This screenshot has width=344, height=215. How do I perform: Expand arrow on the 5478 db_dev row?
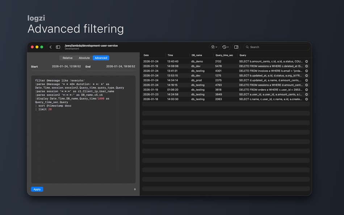coord(307,66)
